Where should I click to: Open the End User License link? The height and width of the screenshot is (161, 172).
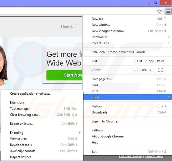point(130,156)
